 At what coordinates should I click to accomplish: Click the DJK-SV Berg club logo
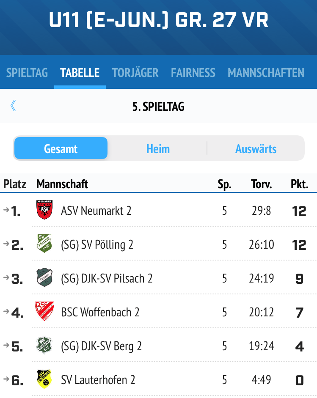[x=44, y=345]
